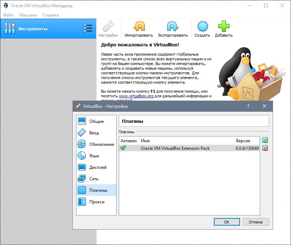Open the Прокси settings section
This screenshot has width=291, height=245.
coord(96,202)
